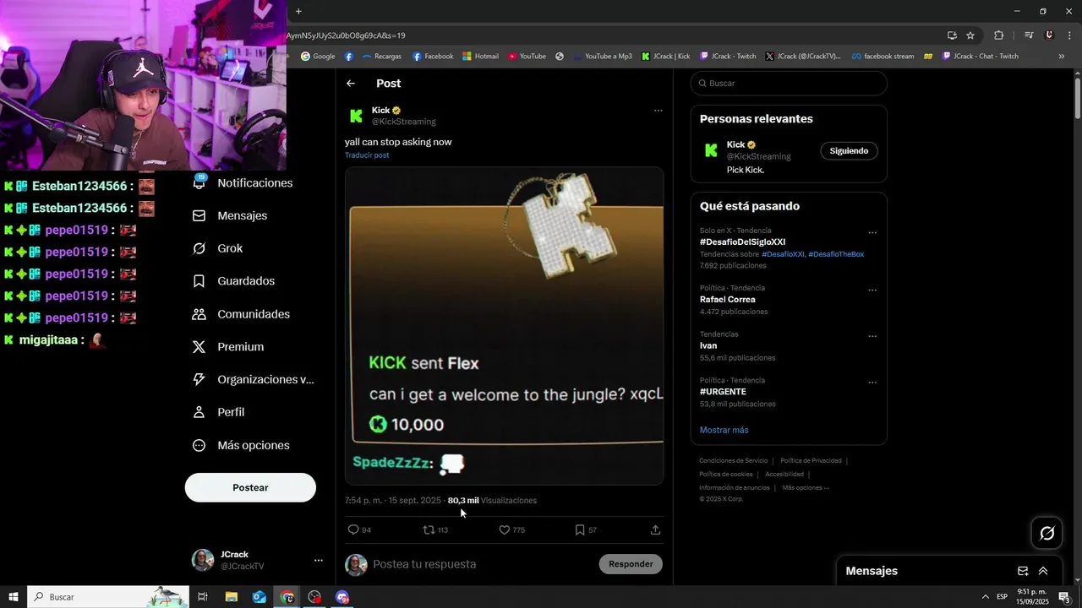Open JCrack - Twitch bookmark

coord(728,57)
